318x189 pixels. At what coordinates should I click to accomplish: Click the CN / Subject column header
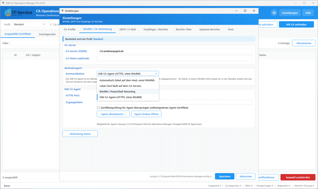click(x=33, y=55)
